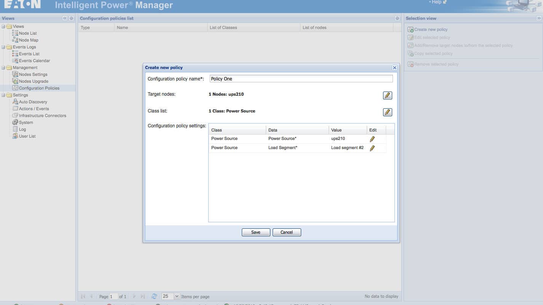Open Actions / Events settings
This screenshot has height=305, width=543.
click(x=34, y=109)
